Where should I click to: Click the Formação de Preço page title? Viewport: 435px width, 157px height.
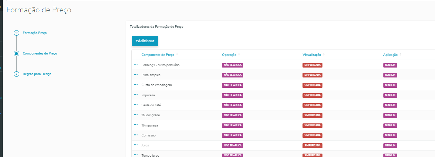click(x=39, y=10)
